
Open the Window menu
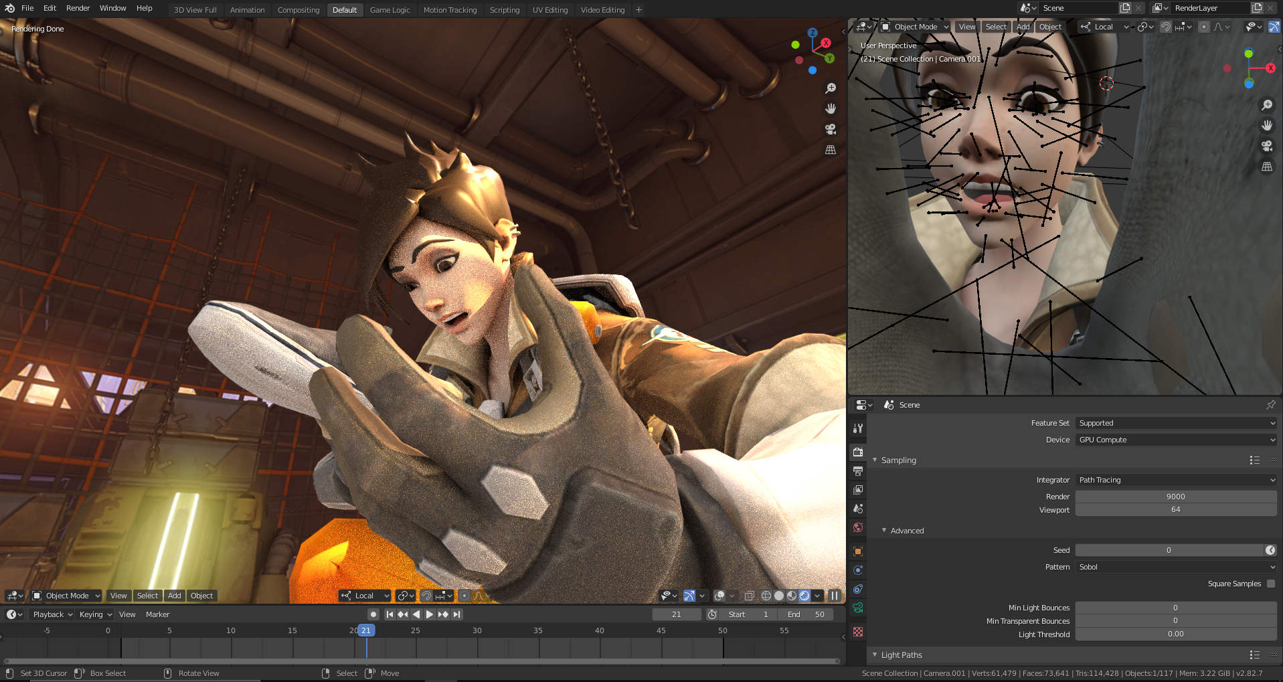(x=113, y=8)
